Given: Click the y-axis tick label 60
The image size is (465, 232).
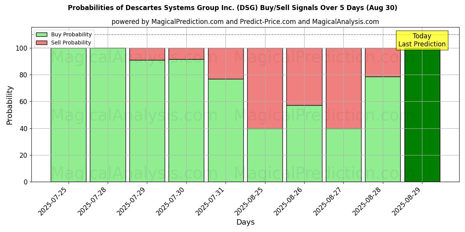Looking at the screenshot, I should 24,102.
